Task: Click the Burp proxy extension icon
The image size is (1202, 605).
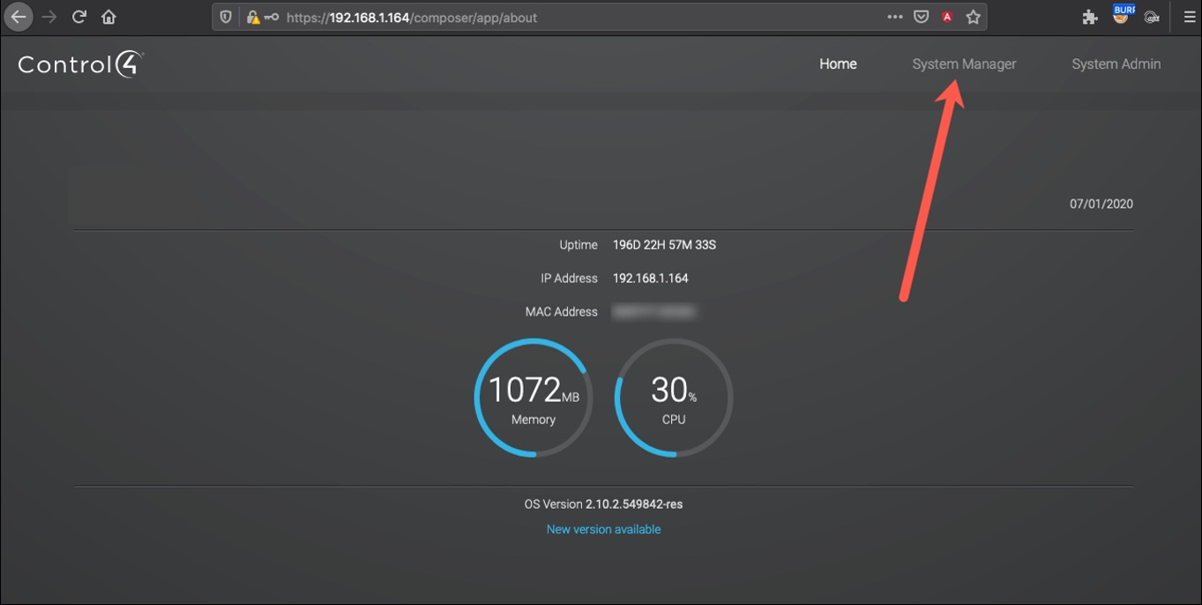Action: [x=1122, y=15]
